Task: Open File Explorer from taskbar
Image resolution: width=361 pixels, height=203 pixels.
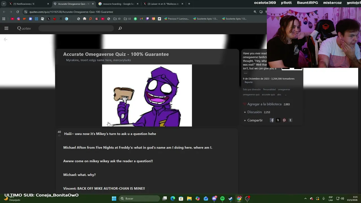Action: [189, 198]
